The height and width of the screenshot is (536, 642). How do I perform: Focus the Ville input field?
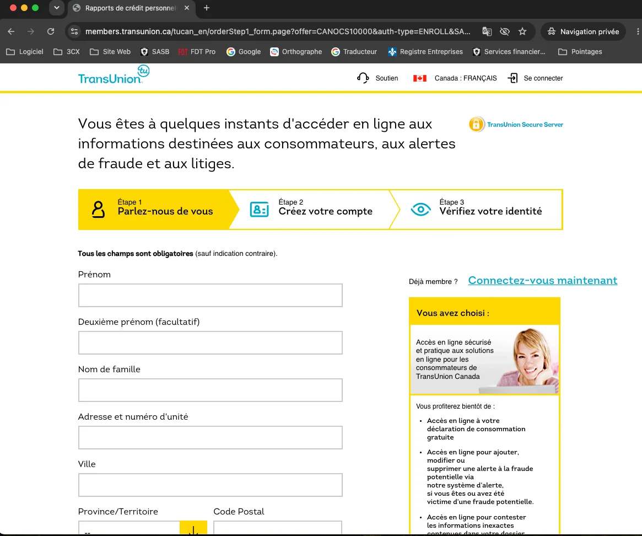coord(210,485)
